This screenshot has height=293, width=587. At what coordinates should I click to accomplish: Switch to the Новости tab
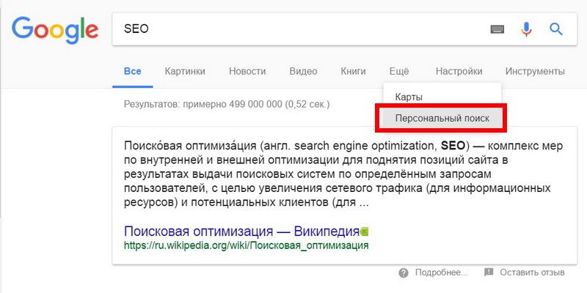(x=247, y=71)
